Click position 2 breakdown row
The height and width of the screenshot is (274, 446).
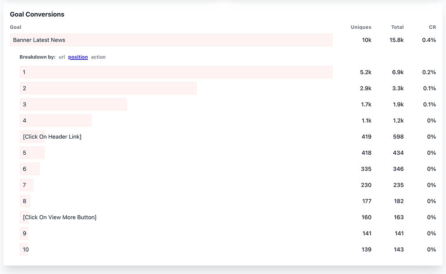[25, 88]
